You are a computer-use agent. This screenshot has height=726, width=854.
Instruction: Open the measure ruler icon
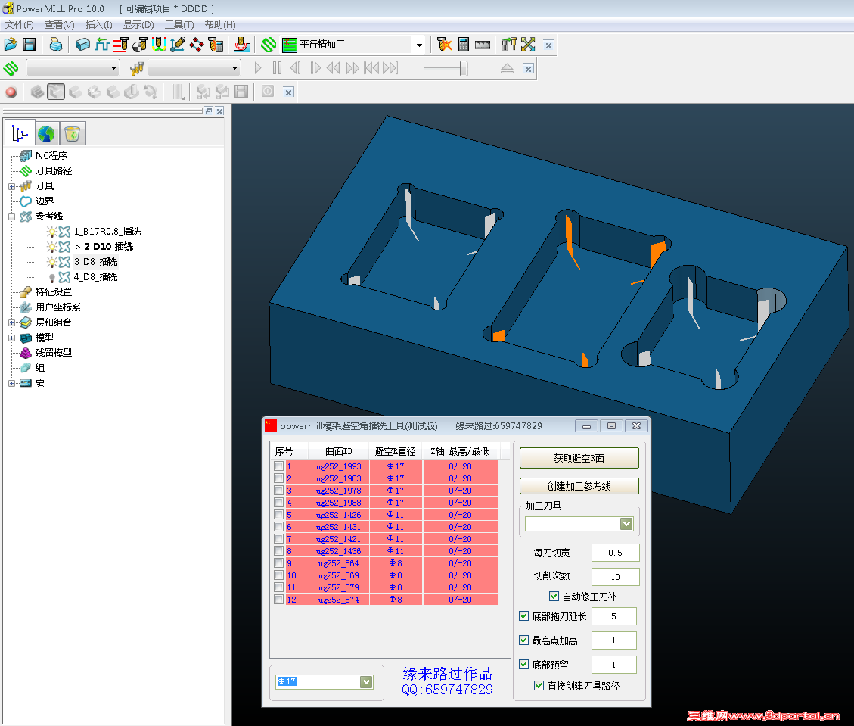pyautogui.click(x=483, y=45)
